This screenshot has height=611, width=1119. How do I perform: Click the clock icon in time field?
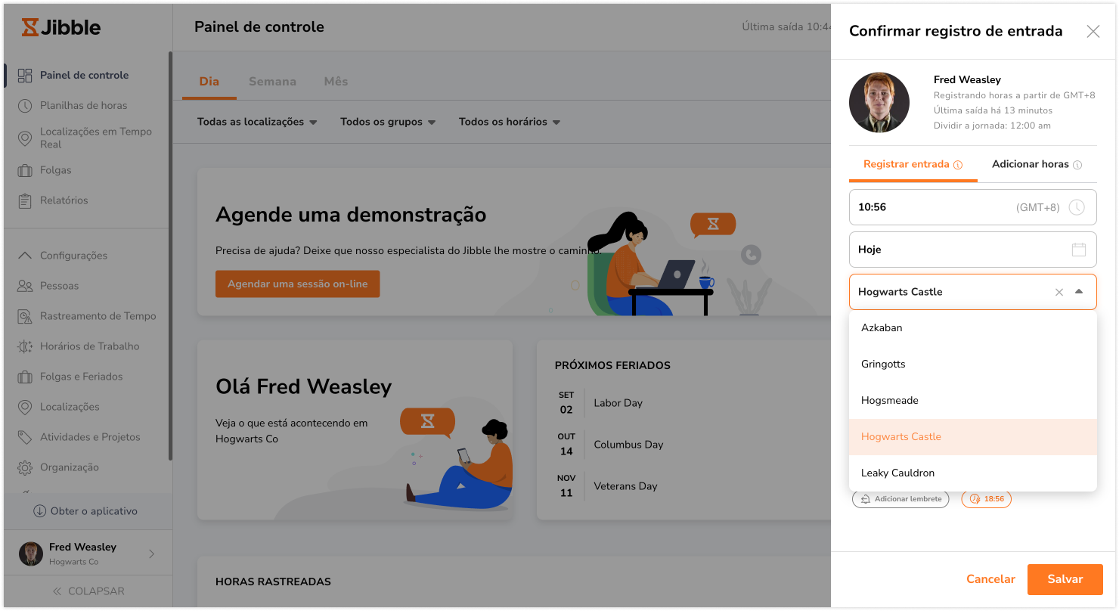1077,207
